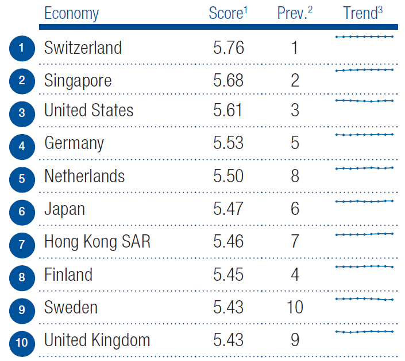The image size is (405, 361).
Task: Click the rank 10 circle badge
Action: 22,343
